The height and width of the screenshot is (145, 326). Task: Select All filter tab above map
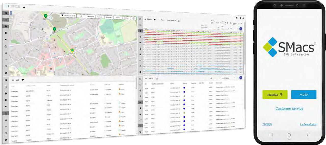[x=81, y=16]
